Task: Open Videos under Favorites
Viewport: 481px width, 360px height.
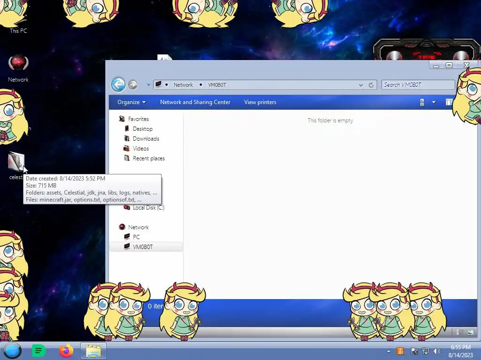Action: 141,149
